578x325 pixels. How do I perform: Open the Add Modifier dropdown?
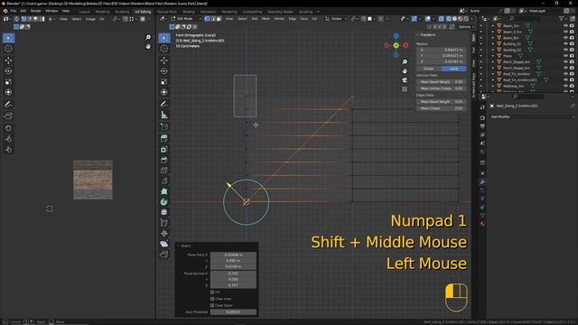(532, 116)
